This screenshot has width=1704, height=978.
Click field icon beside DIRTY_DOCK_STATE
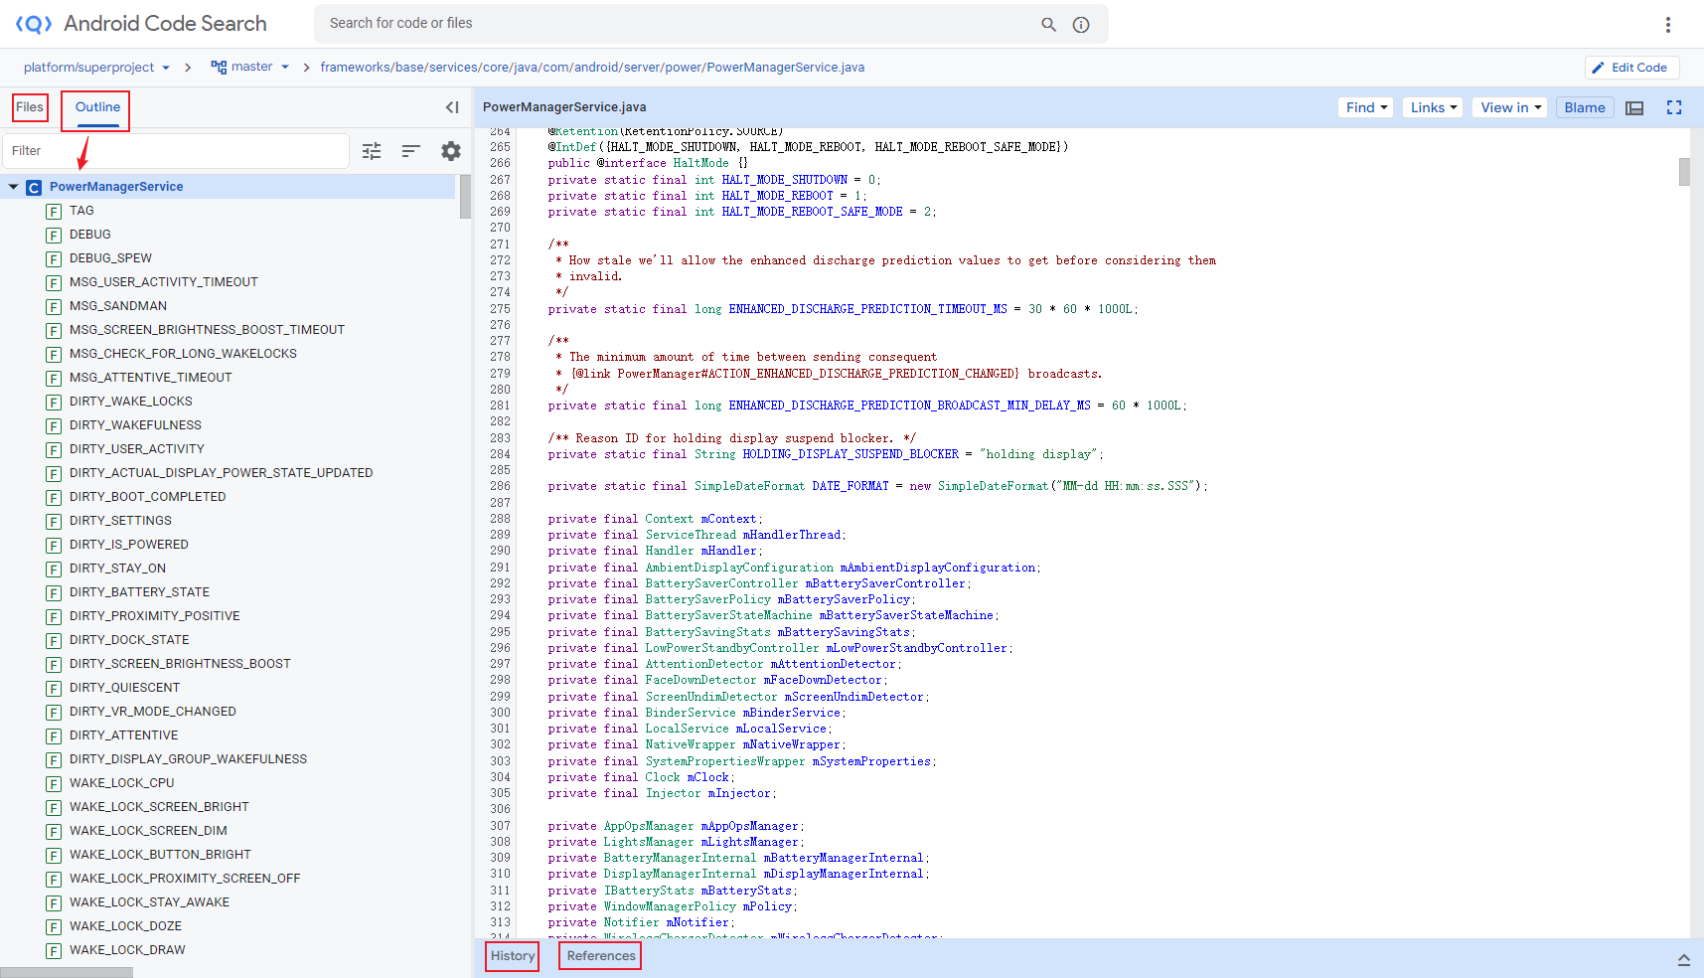[54, 640]
